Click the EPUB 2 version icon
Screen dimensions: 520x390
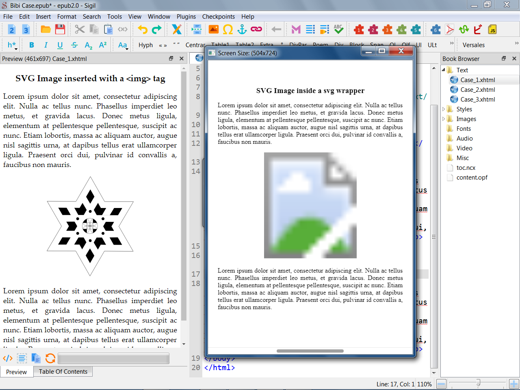(12, 29)
